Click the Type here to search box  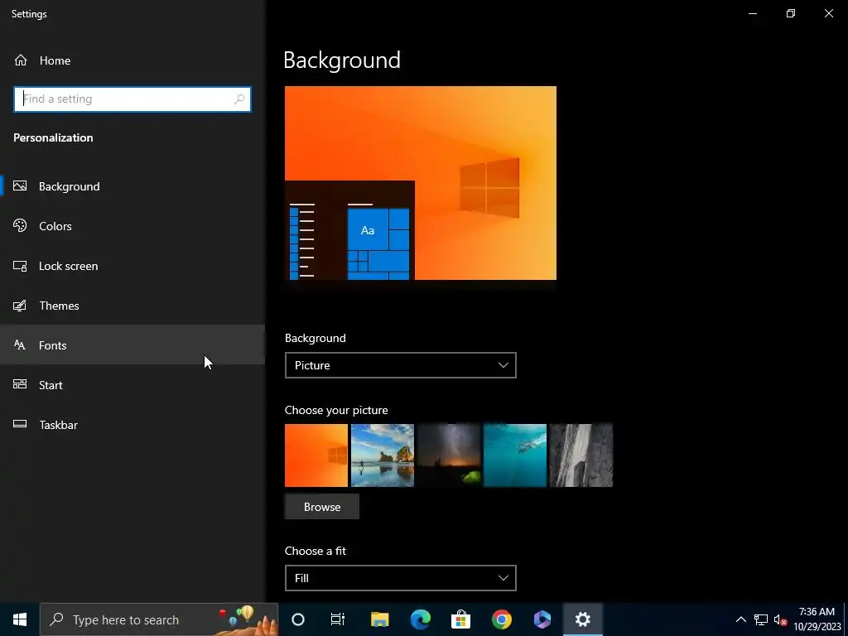(159, 619)
